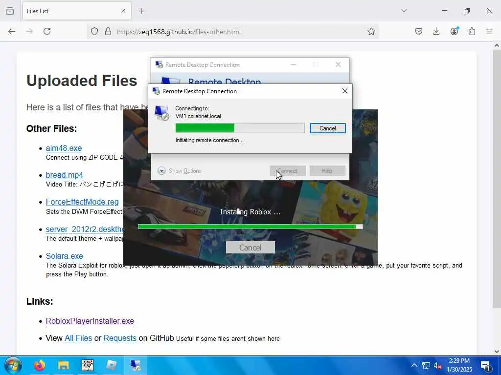Open the bread.mp4 link
The width and height of the screenshot is (501, 375).
pos(64,175)
